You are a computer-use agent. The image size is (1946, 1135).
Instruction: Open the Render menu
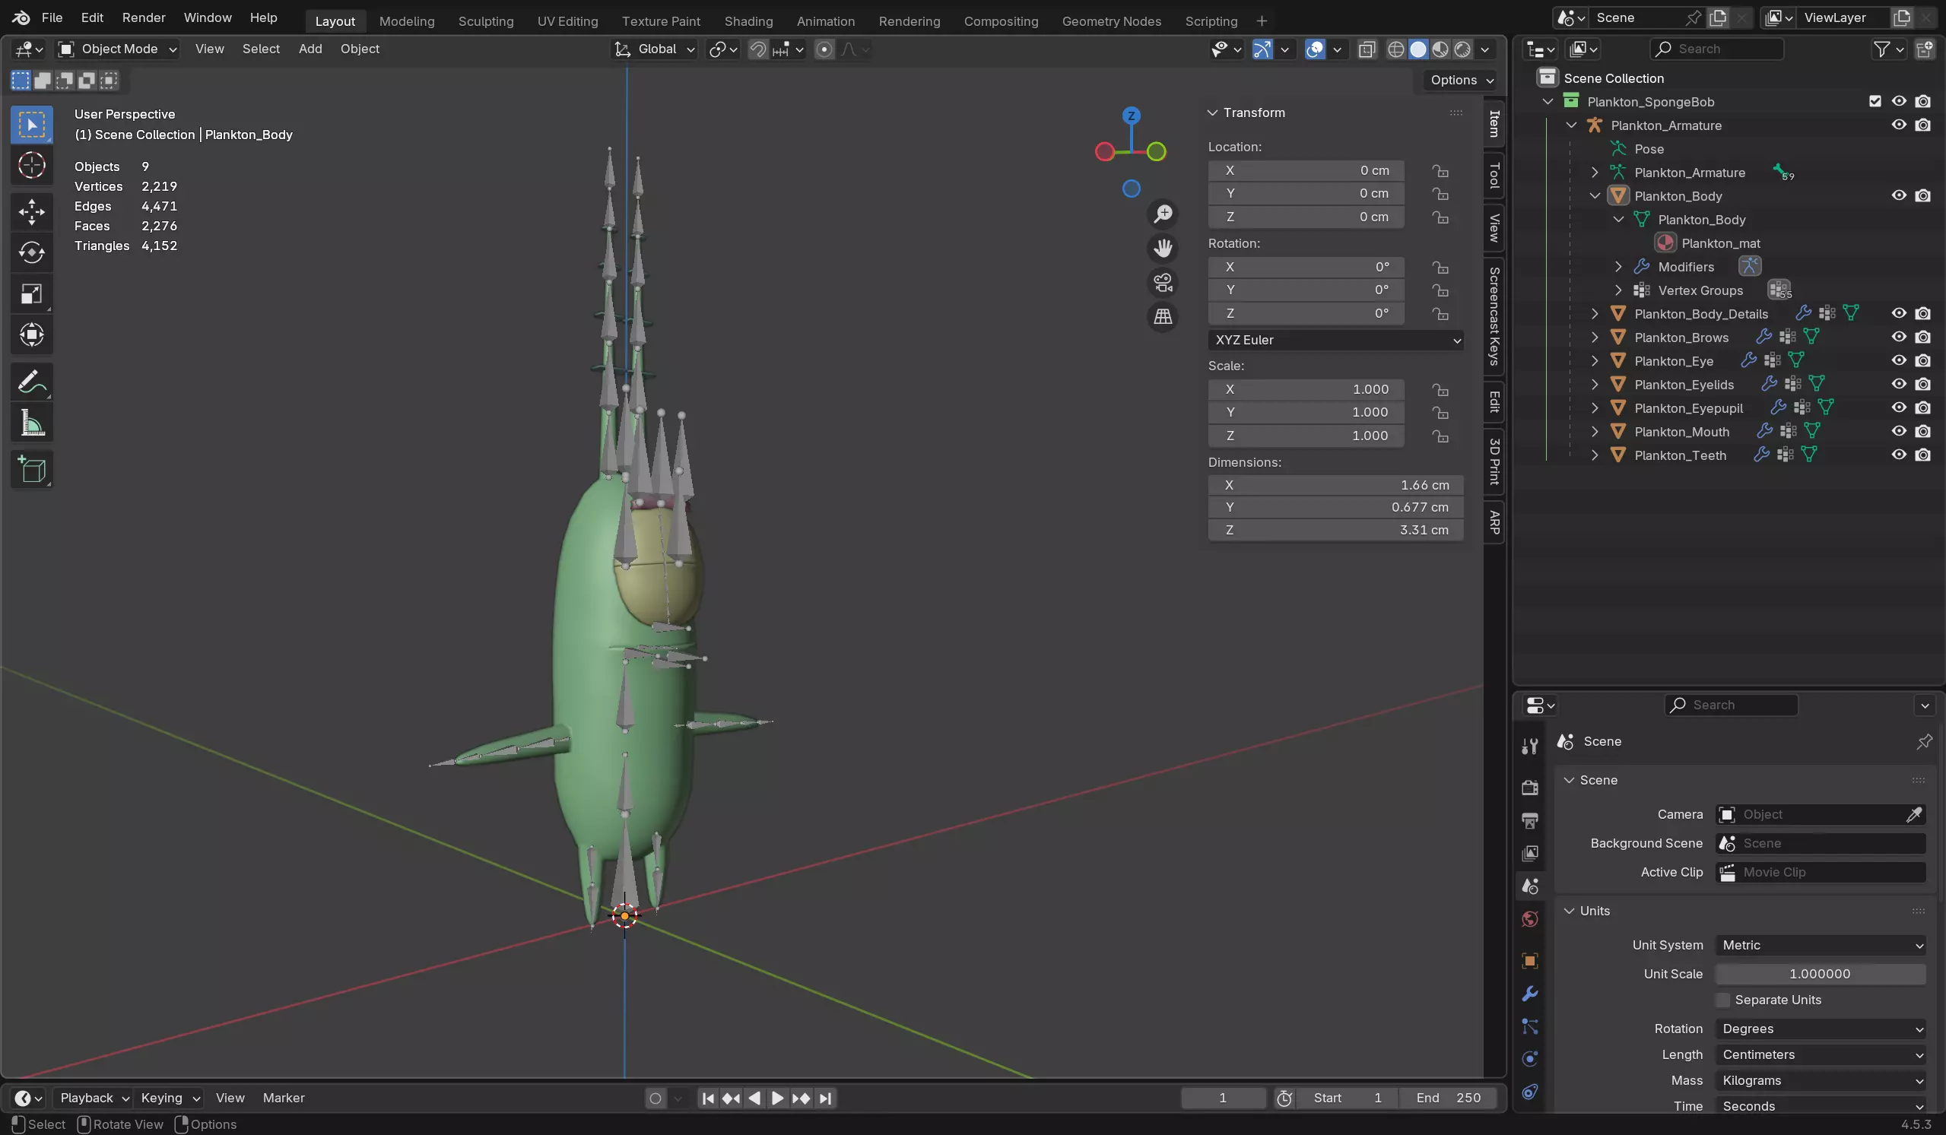click(x=144, y=17)
